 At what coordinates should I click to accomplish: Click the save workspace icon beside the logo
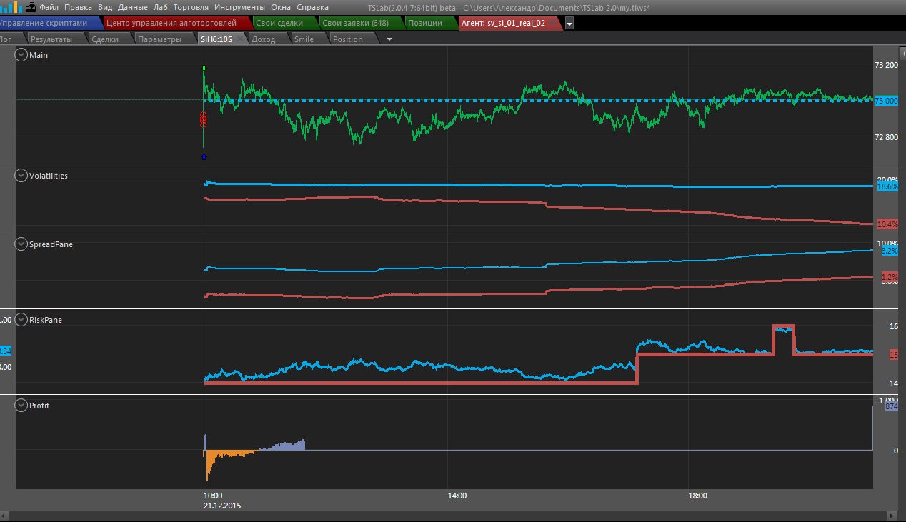[x=30, y=7]
